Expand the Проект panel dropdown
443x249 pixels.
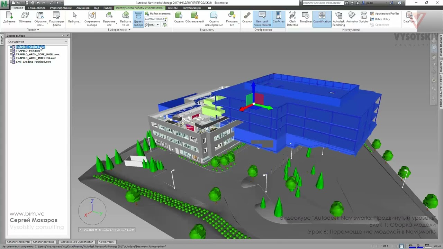(33, 30)
